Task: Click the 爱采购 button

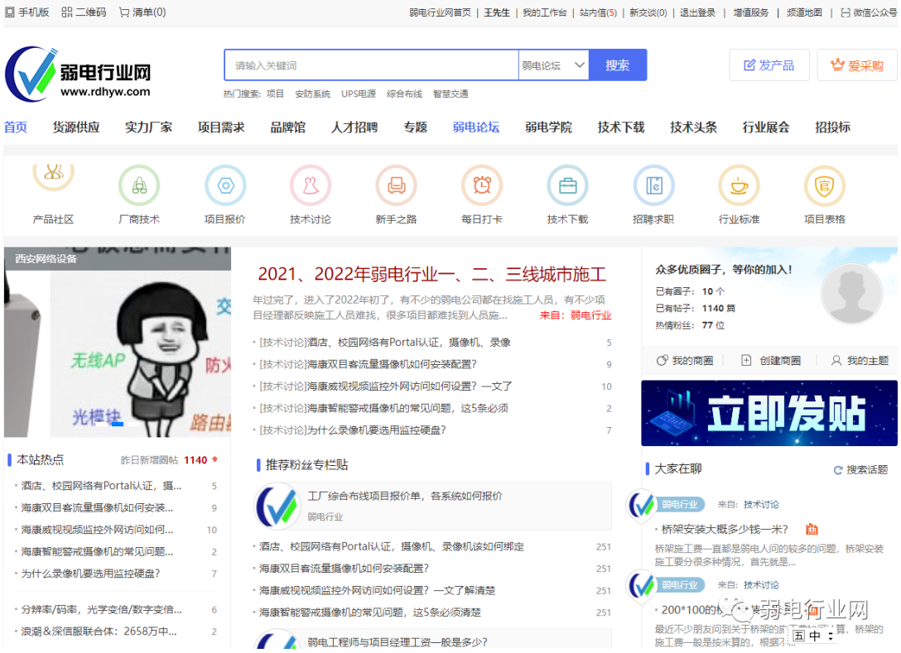Action: tap(857, 65)
